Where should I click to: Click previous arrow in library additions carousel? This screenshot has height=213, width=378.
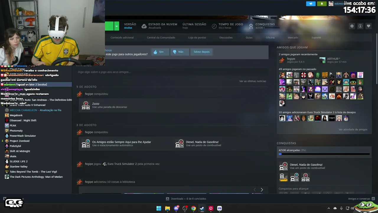[255, 190]
